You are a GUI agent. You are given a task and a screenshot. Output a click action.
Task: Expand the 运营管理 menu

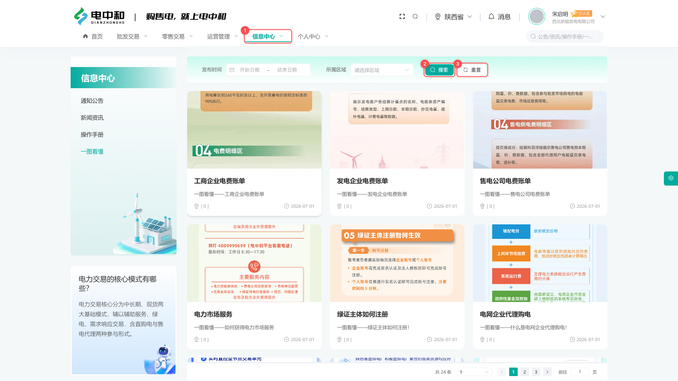[223, 36]
